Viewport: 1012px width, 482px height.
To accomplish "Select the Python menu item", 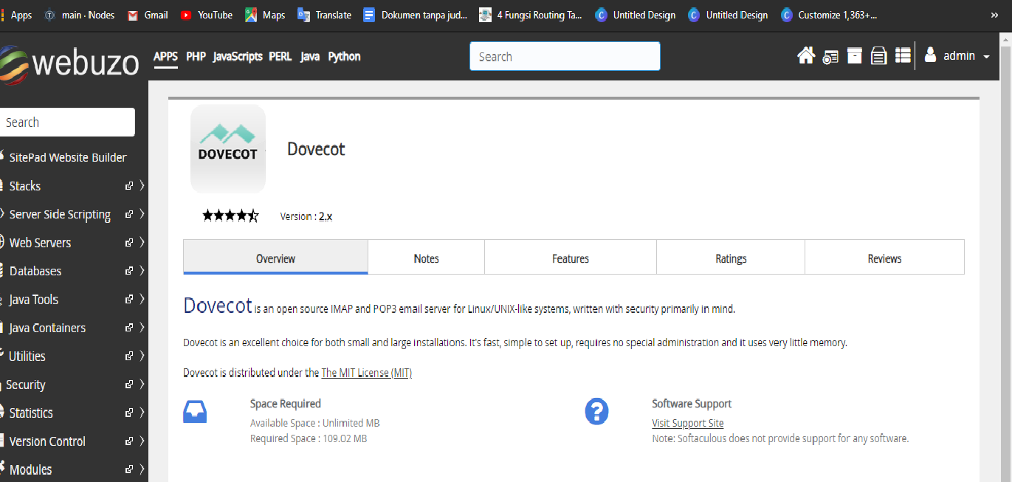I will point(344,56).
